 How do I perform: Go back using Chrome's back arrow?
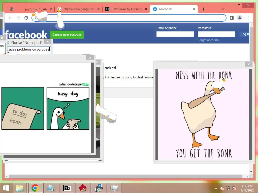point(10,18)
